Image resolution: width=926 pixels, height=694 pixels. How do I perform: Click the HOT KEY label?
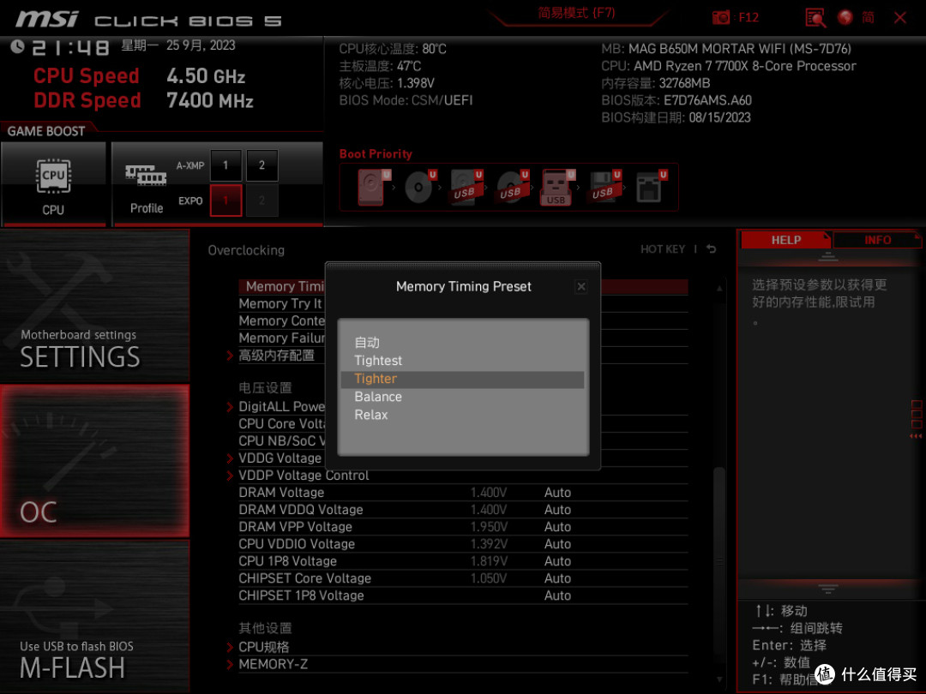point(663,249)
